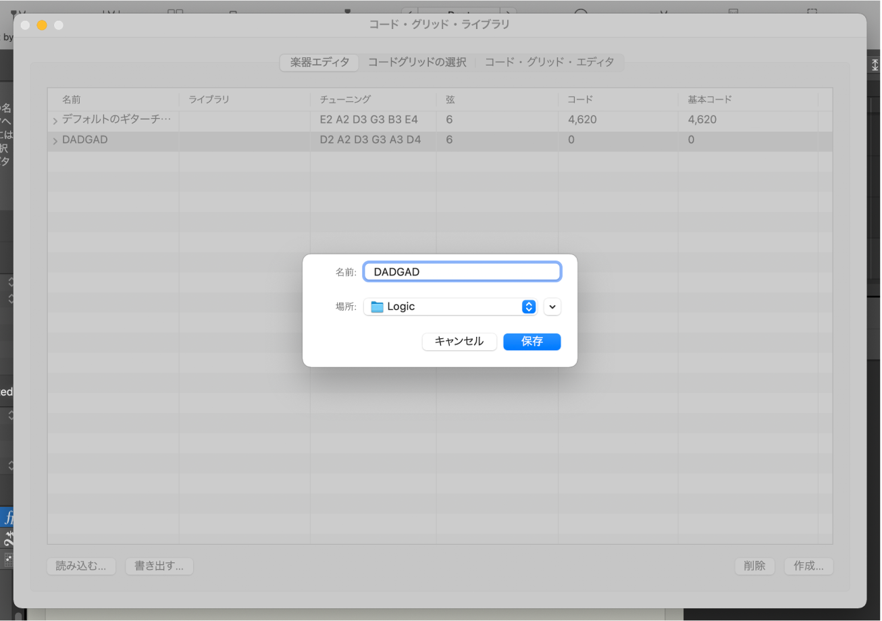This screenshot has width=882, height=621.
Task: Click the grid icon at the bottom left edge
Action: click(9, 560)
